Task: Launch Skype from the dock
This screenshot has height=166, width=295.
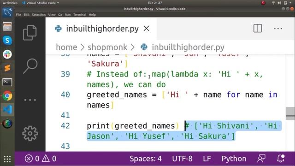Action: (x=7, y=40)
